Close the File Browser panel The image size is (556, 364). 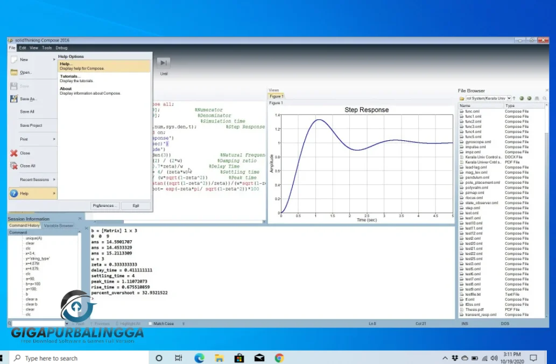(x=546, y=91)
